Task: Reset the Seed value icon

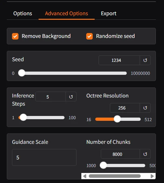Action: point(145,60)
